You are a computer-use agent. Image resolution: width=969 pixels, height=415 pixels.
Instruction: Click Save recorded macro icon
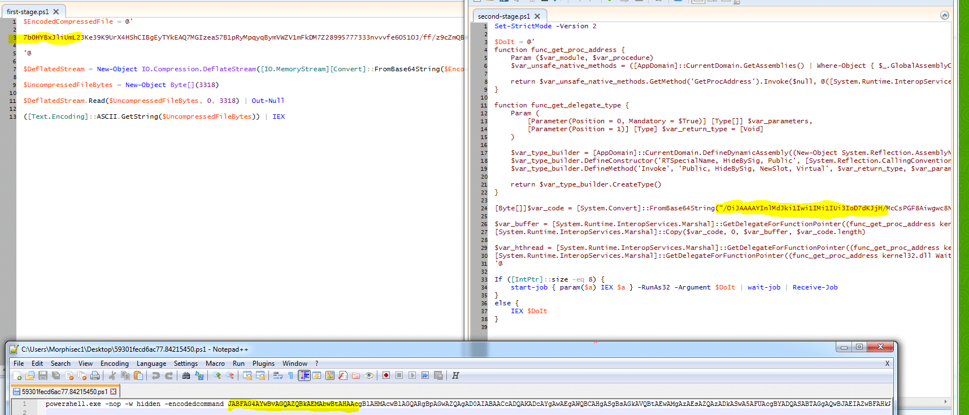tap(438, 375)
